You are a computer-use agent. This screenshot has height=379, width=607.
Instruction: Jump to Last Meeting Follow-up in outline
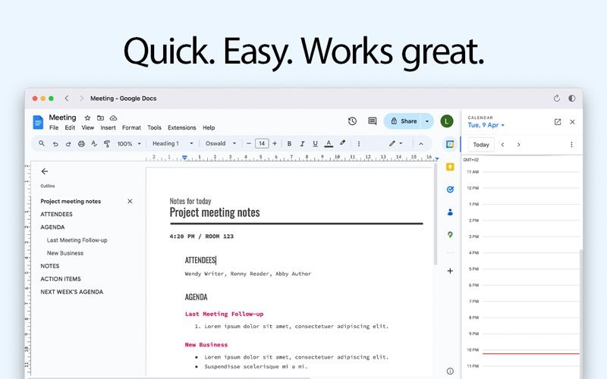77,240
